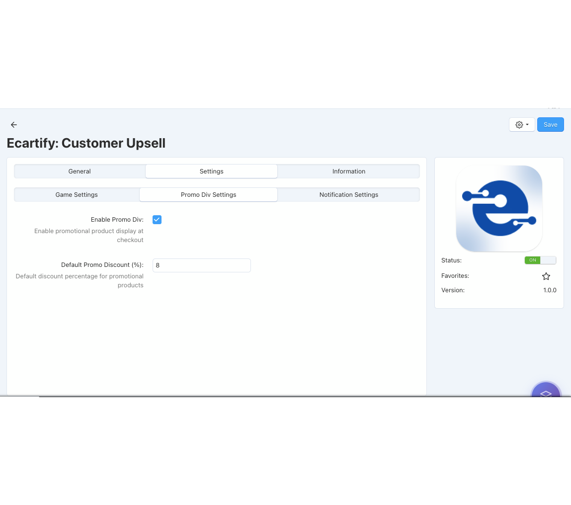Select the top-level Settings tab
This screenshot has width=571, height=505.
tap(211, 171)
